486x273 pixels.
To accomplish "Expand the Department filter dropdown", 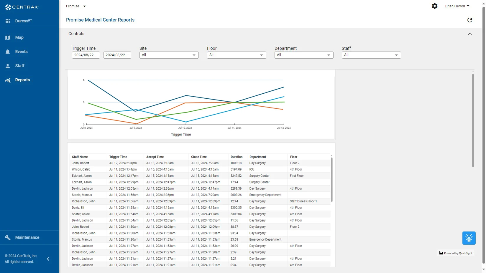I will tap(304, 55).
